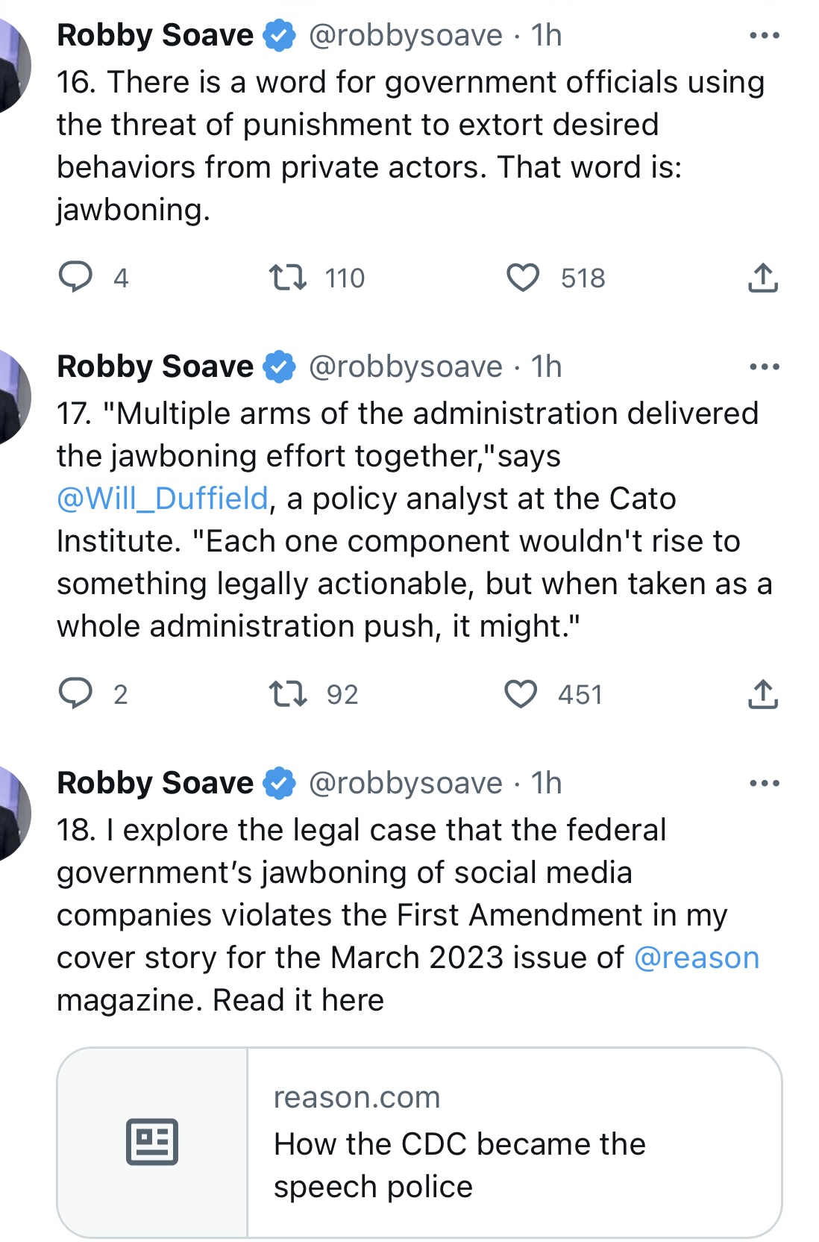819x1242 pixels.
Task: Open the more options menu on tweet 17
Action: click(x=765, y=366)
